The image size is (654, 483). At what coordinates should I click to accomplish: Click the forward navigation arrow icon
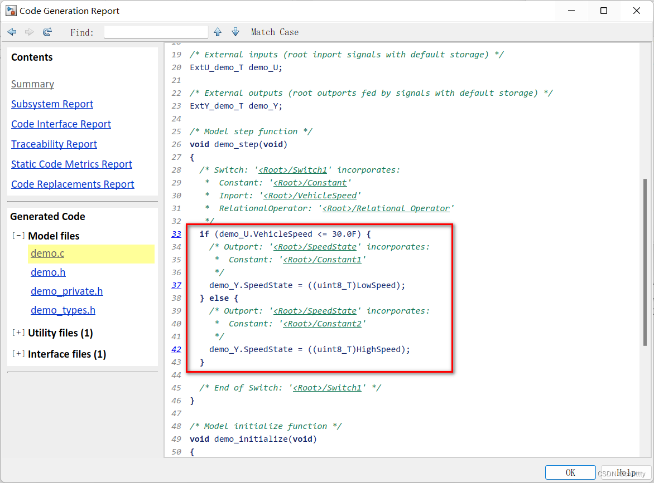(29, 32)
